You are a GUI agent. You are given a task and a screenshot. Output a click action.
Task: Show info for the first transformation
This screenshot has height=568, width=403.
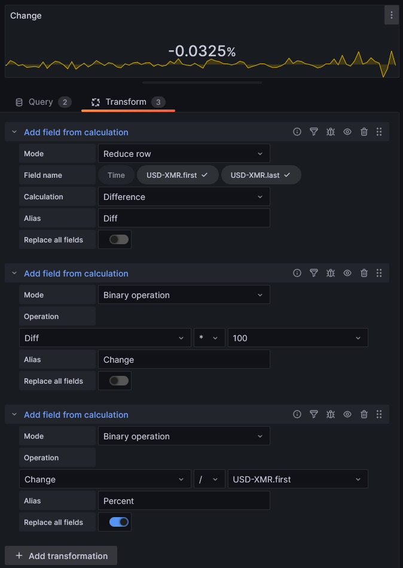click(297, 132)
